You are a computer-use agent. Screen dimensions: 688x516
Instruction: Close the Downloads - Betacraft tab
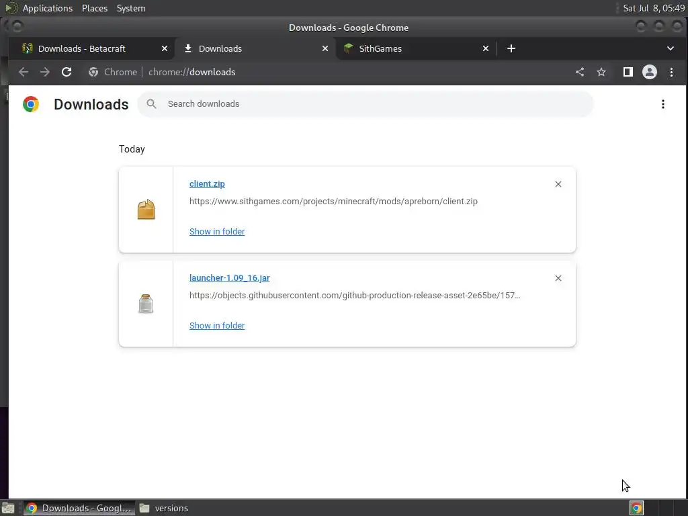tap(165, 48)
